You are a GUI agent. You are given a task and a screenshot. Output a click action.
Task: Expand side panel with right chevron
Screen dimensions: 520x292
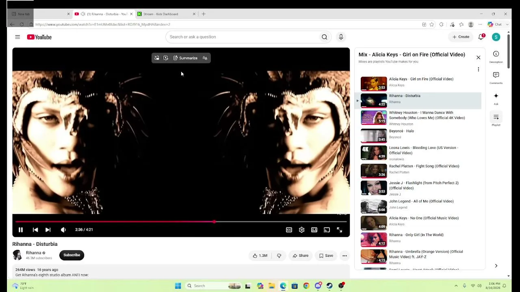point(496,266)
